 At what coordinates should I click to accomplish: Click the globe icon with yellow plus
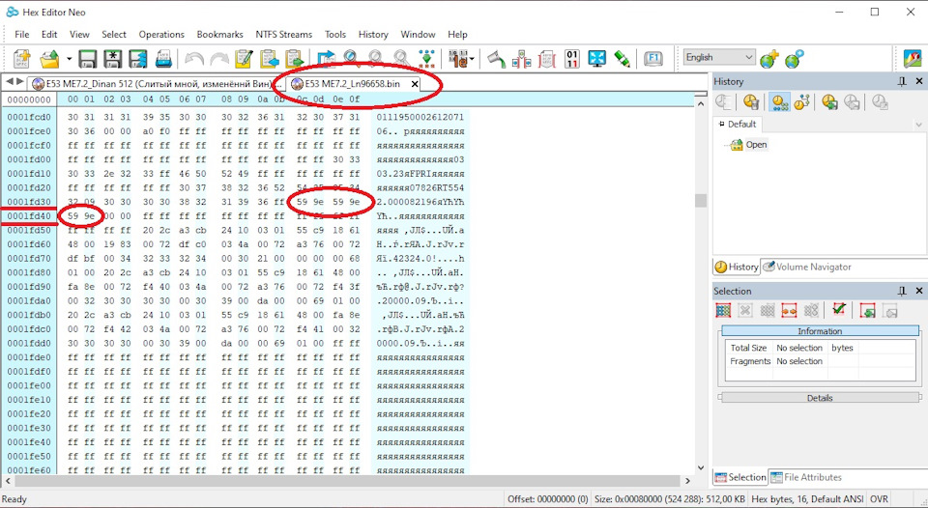(769, 59)
